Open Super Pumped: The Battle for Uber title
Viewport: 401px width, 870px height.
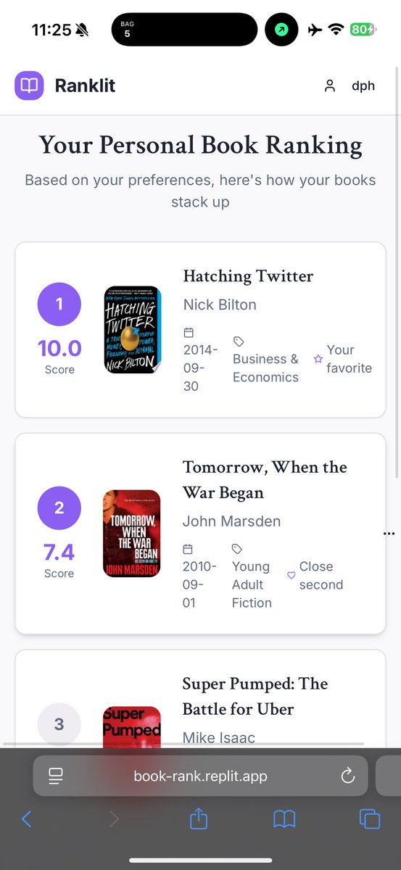[x=255, y=696]
